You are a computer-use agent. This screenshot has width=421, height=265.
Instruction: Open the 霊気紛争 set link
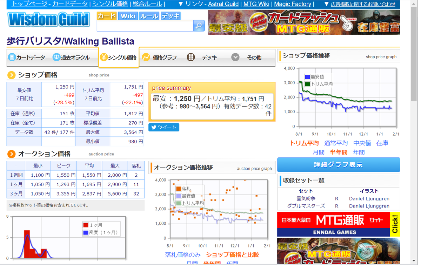pyautogui.click(x=306, y=198)
